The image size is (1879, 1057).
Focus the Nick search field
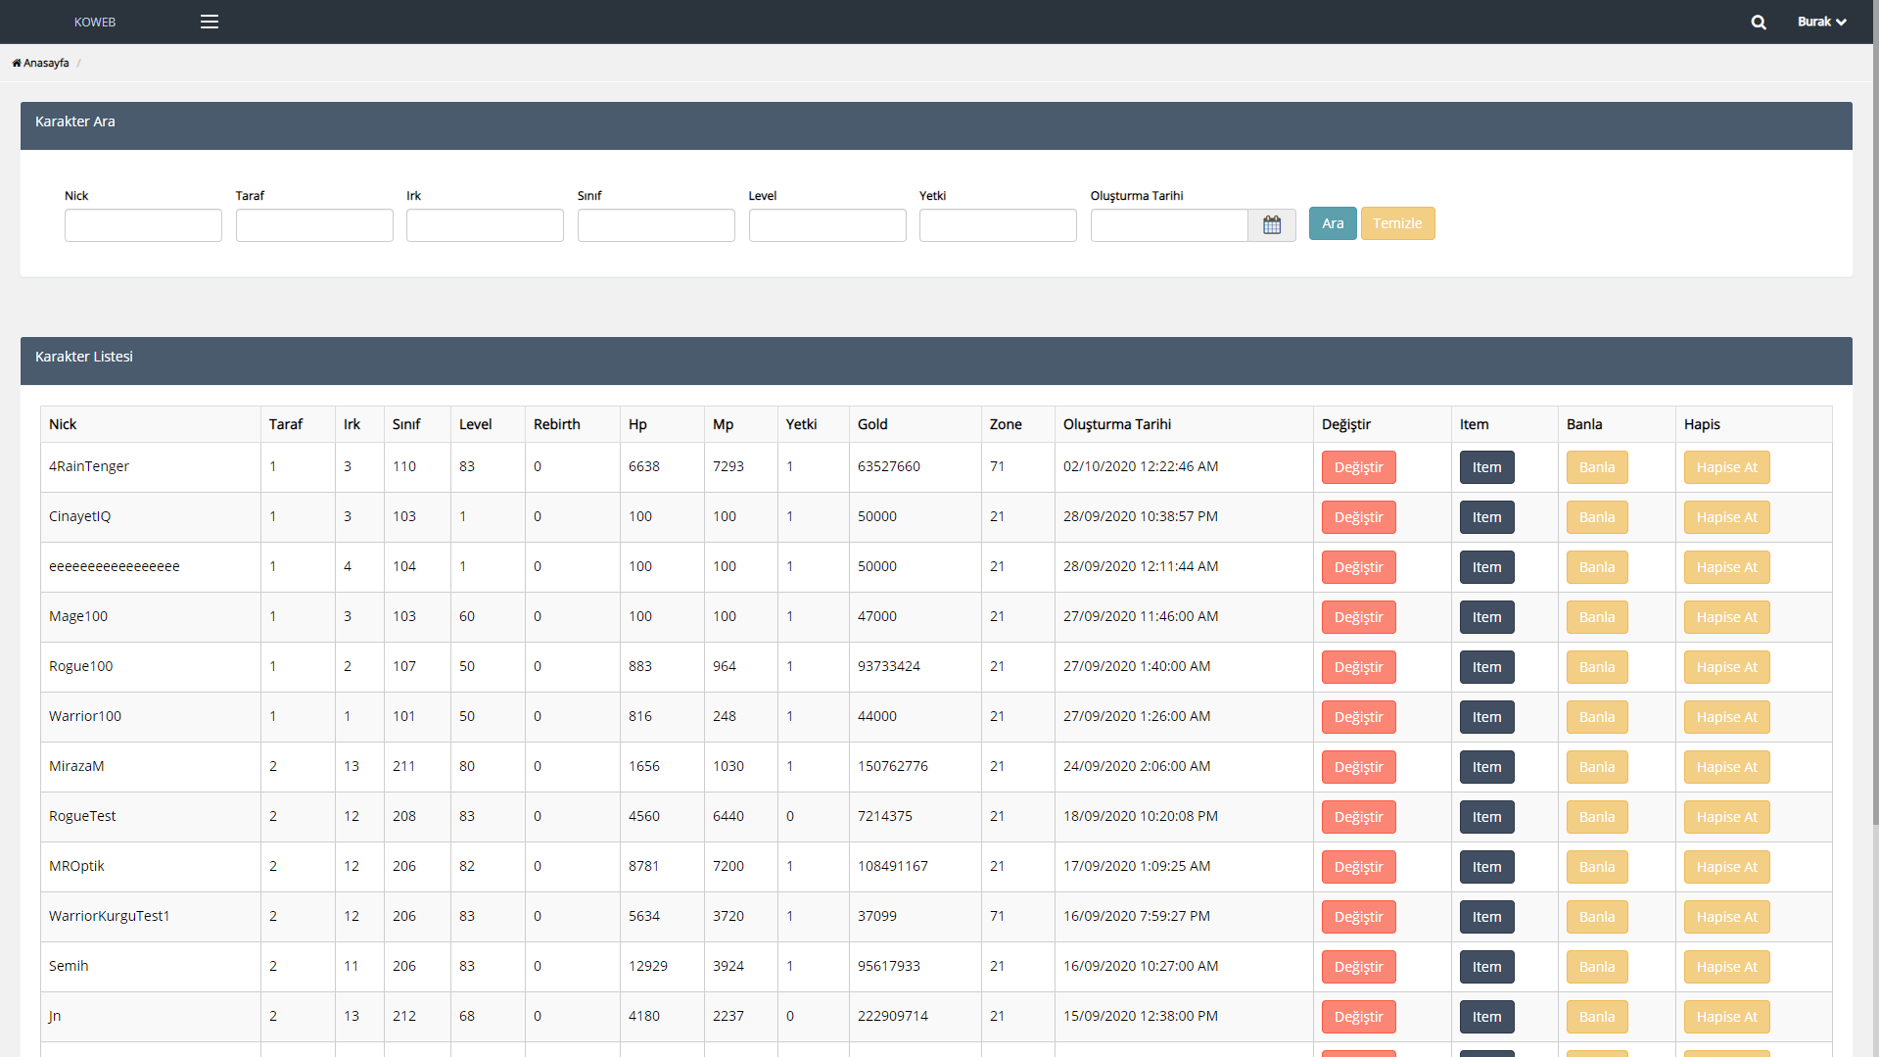(x=143, y=225)
